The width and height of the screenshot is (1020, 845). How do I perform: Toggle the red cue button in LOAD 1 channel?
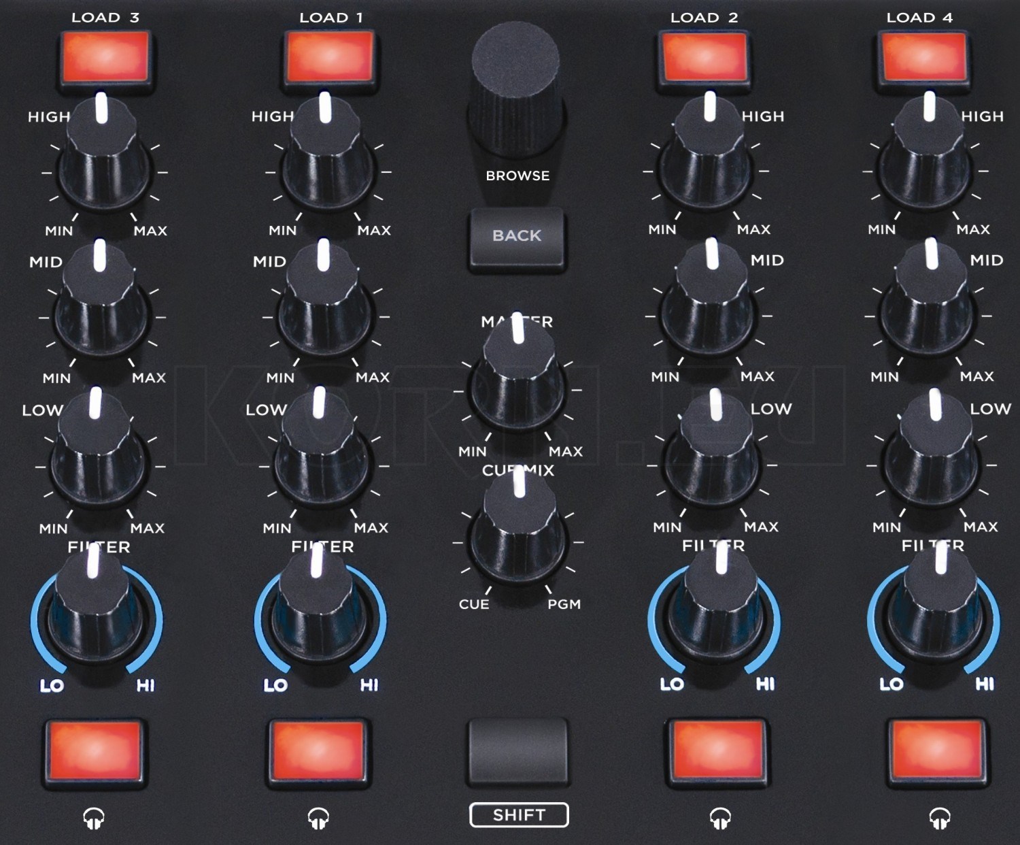tap(318, 752)
